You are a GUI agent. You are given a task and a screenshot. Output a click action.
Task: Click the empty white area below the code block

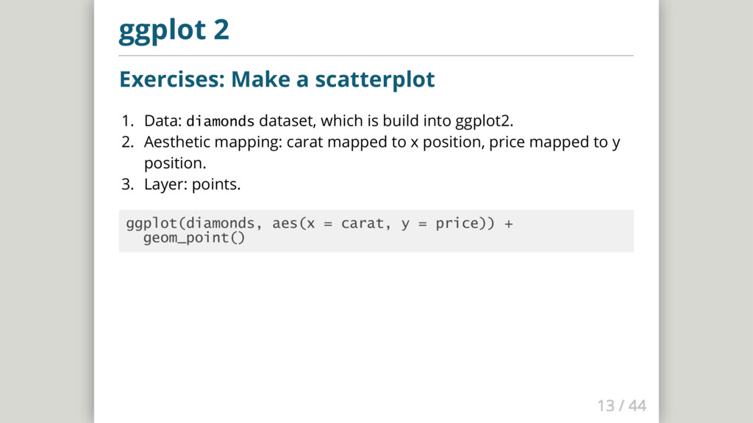[x=376, y=326]
